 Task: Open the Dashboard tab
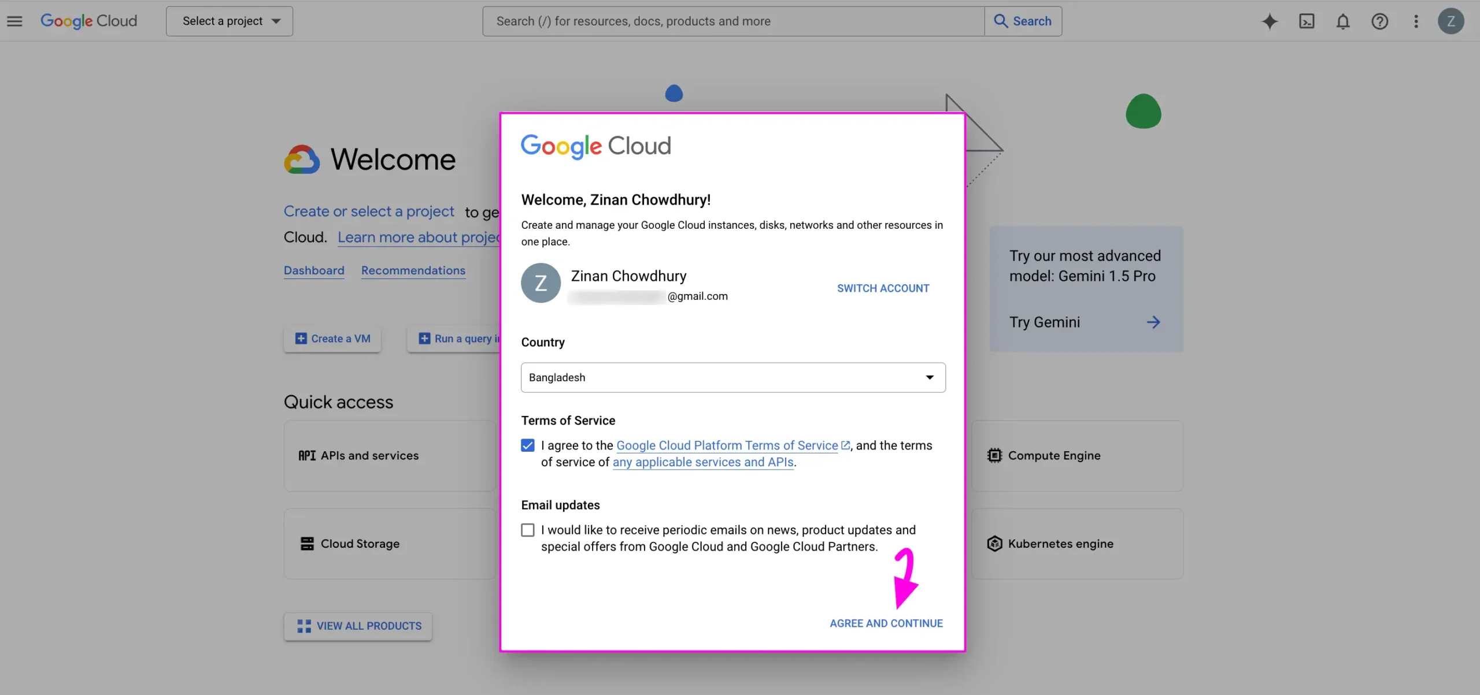click(313, 270)
